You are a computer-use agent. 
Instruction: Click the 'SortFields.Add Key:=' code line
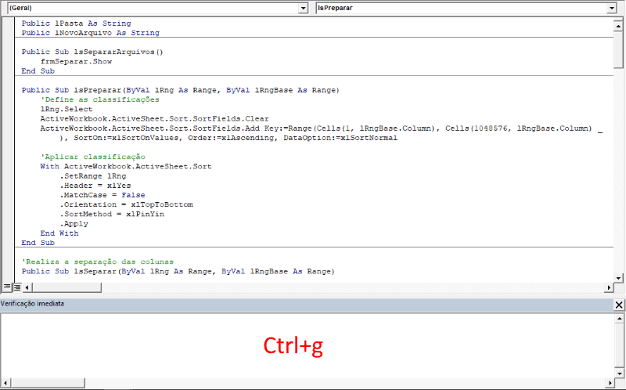point(321,128)
